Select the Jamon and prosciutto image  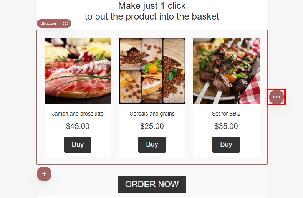[x=78, y=71]
